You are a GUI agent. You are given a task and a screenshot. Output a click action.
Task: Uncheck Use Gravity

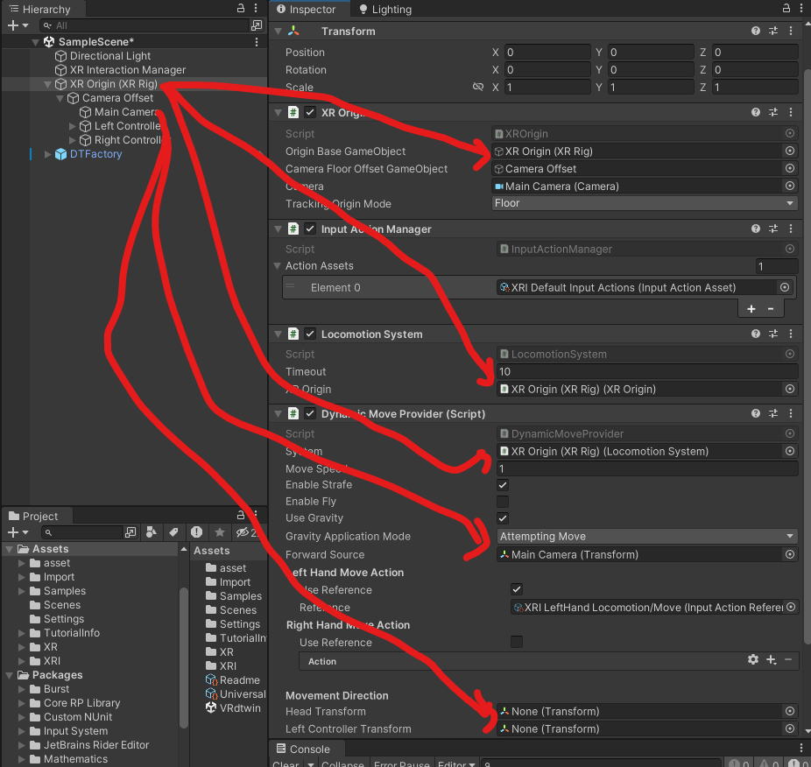tap(503, 518)
